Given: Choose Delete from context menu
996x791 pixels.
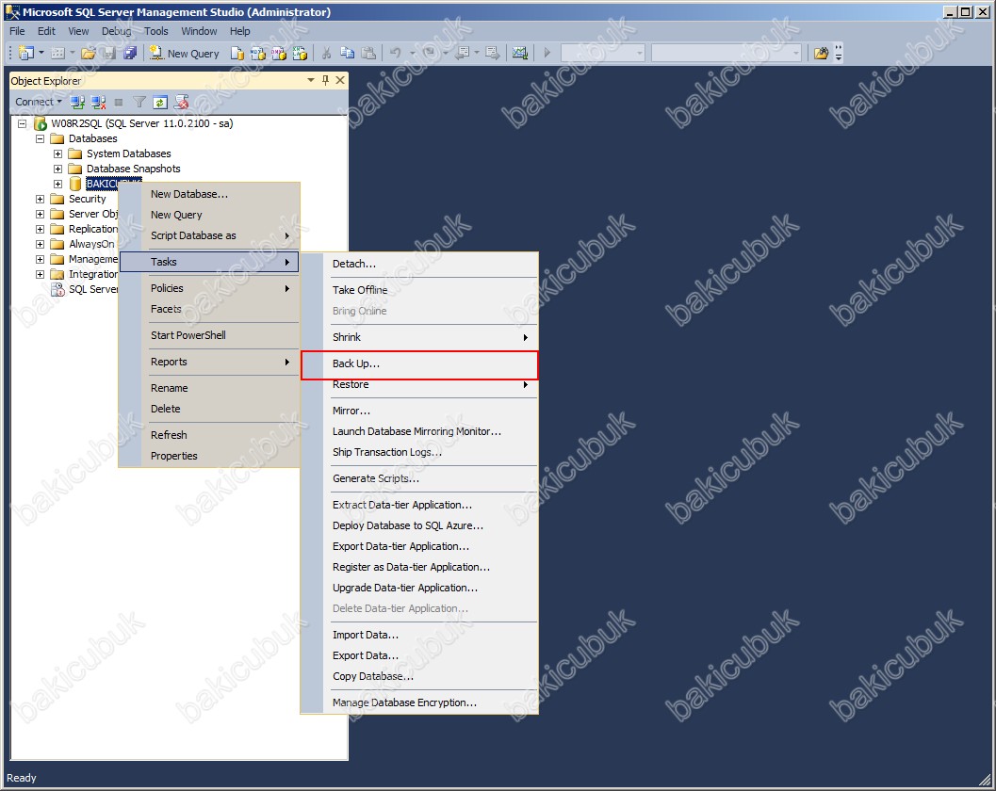Looking at the screenshot, I should click(209, 409).
